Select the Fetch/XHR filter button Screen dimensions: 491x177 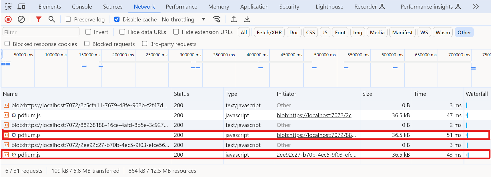(x=269, y=33)
